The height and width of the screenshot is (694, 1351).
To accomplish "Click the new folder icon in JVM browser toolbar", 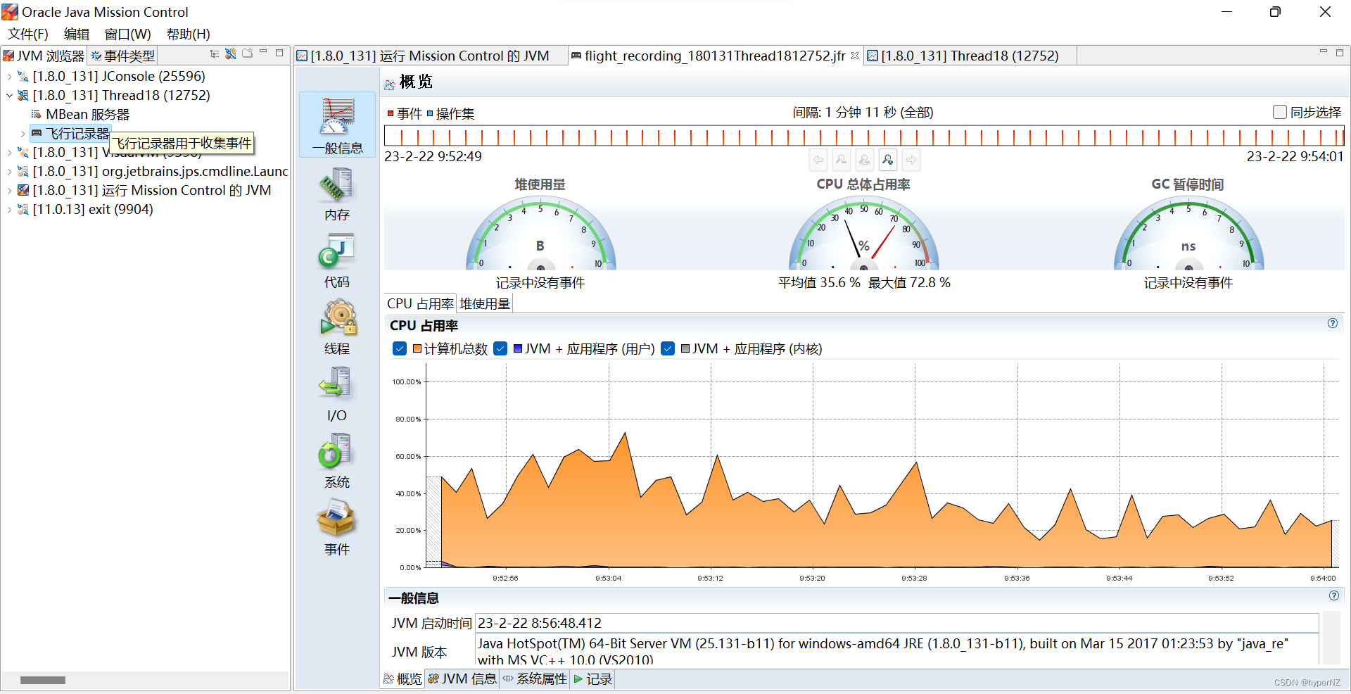I will click(x=247, y=53).
